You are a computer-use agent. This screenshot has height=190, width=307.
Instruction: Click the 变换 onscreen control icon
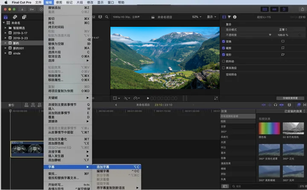click(283, 41)
